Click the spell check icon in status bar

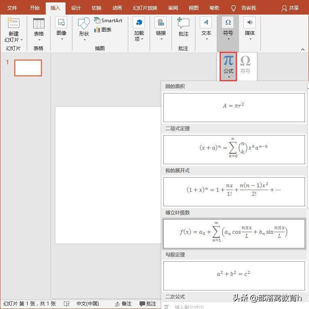(x=67, y=304)
